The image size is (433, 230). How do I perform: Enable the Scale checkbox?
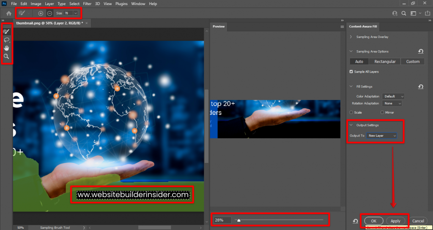pos(351,112)
